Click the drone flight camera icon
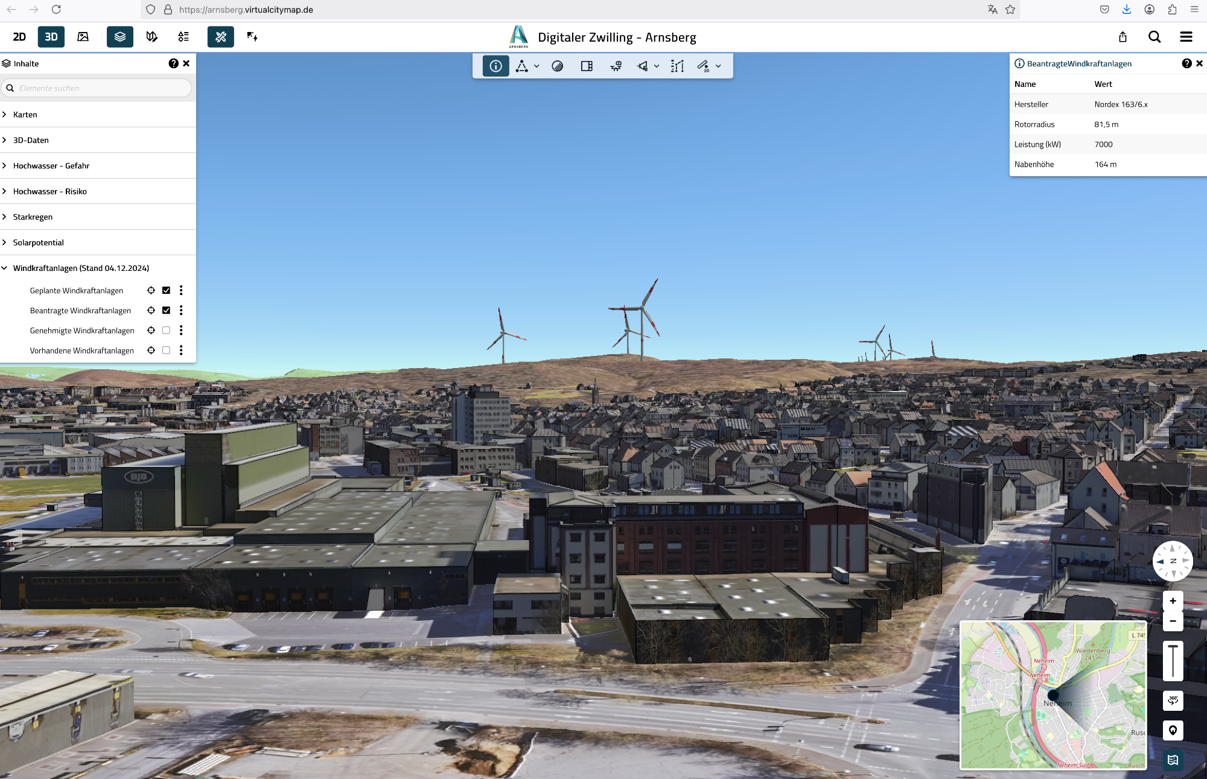The image size is (1207, 779). pyautogui.click(x=616, y=66)
